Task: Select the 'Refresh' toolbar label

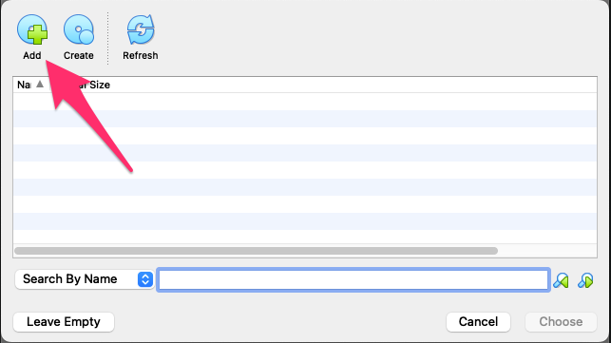Action: [x=141, y=55]
